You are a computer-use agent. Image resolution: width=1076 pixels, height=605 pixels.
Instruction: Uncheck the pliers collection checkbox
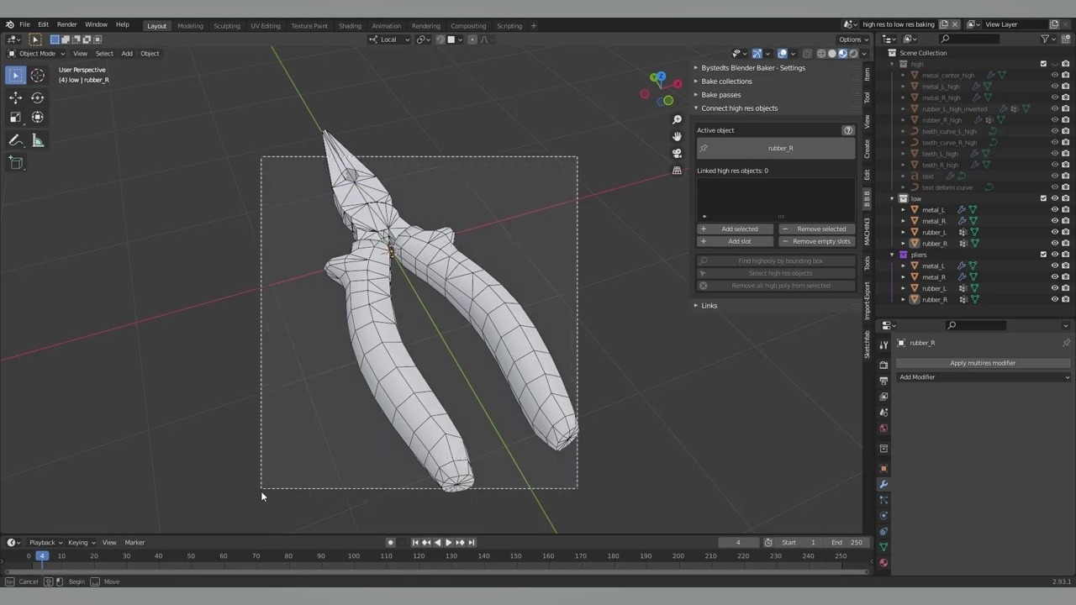tap(1043, 255)
